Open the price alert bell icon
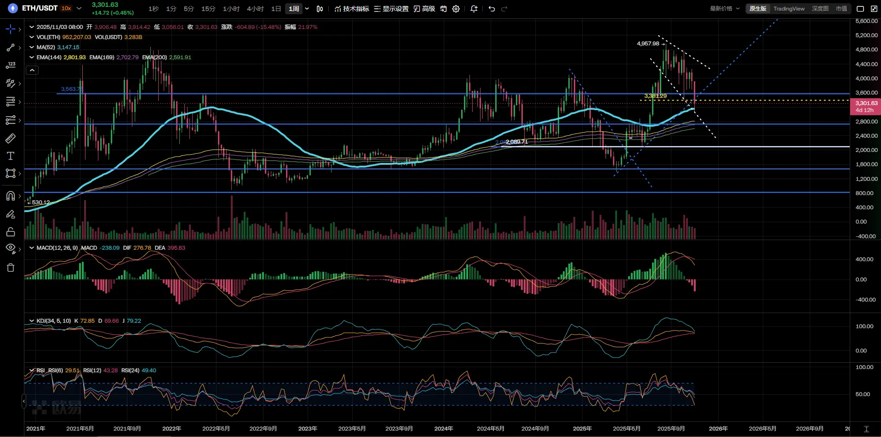The image size is (881, 437). click(474, 9)
